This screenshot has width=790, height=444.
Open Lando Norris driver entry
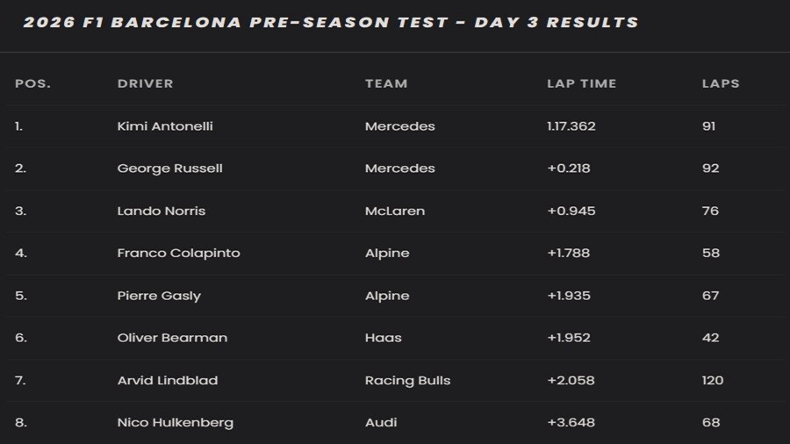coord(161,211)
